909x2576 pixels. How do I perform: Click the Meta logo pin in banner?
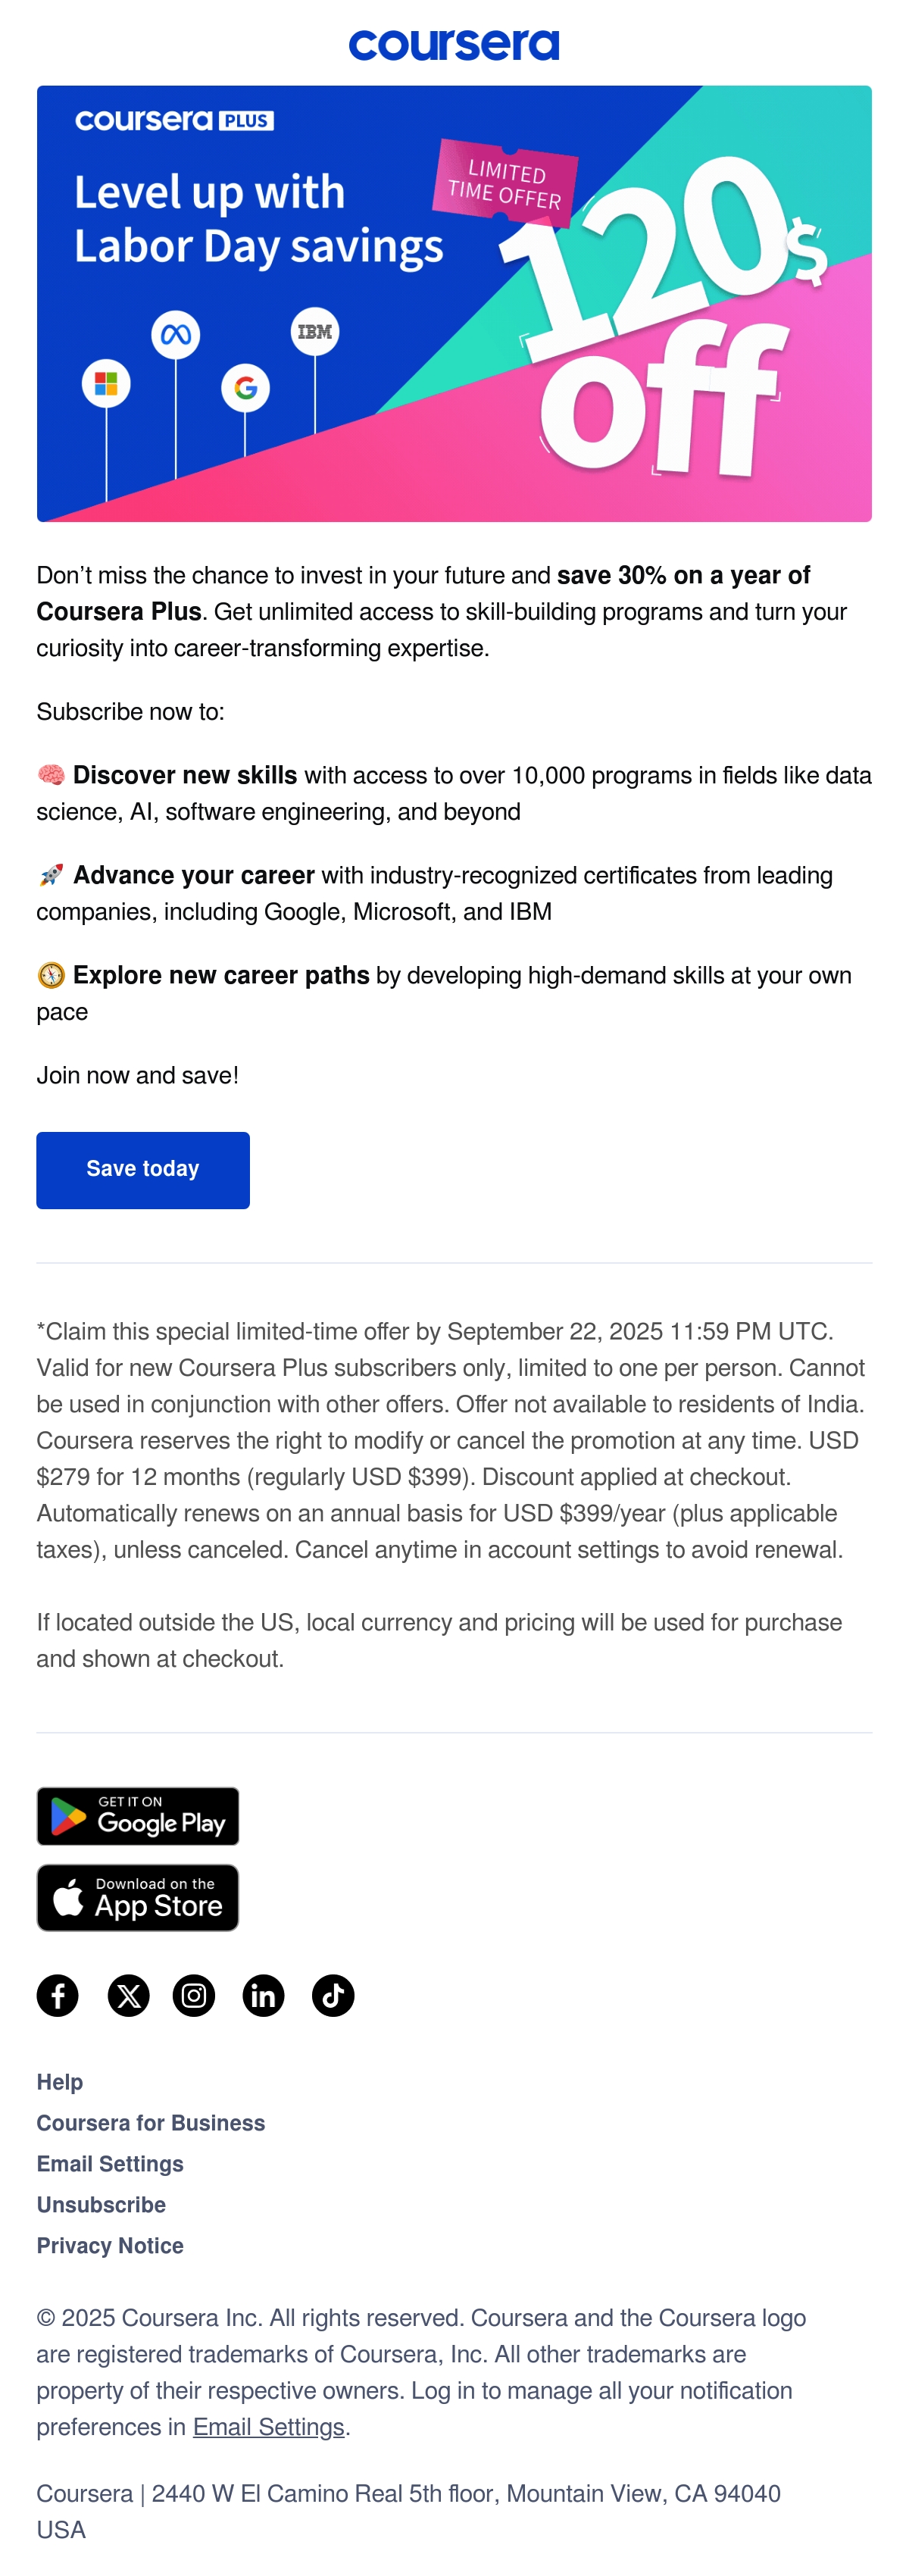coord(176,335)
